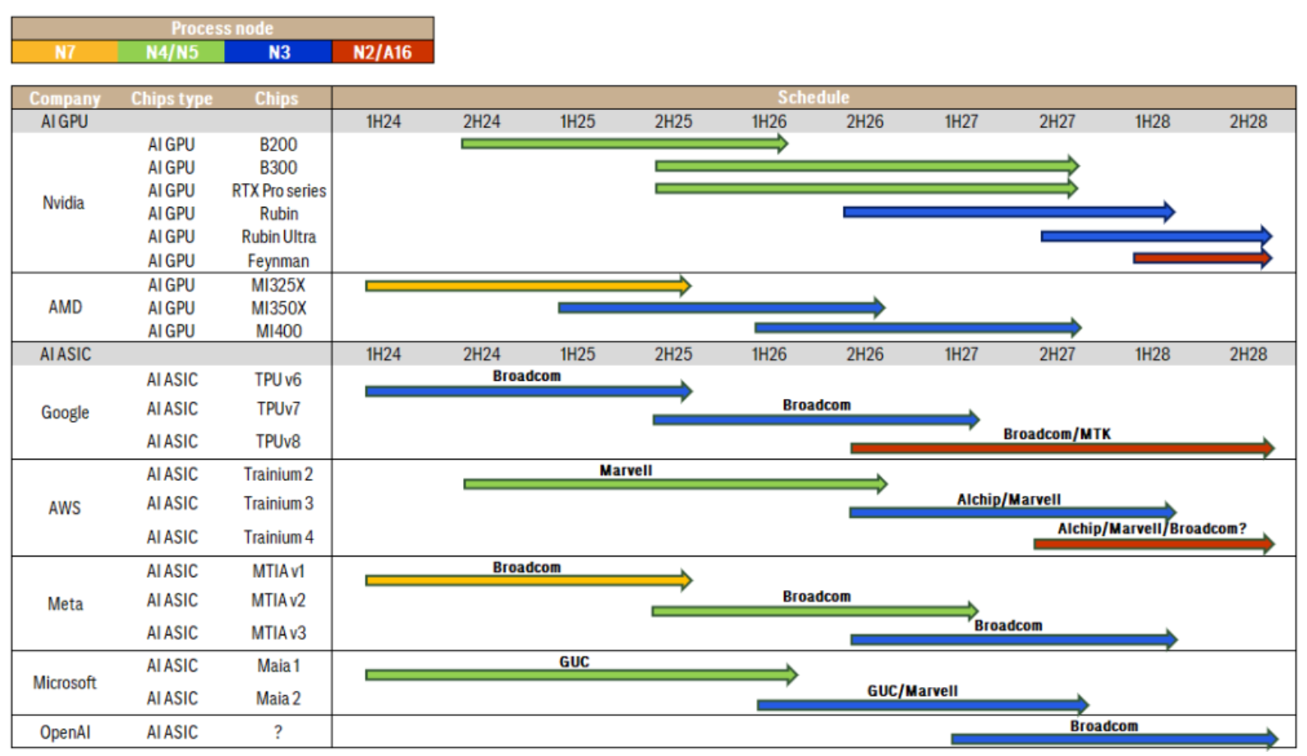The image size is (1307, 756).
Task: Click the GUC/Marvell label above Maia 2 arrow
Action: (912, 691)
